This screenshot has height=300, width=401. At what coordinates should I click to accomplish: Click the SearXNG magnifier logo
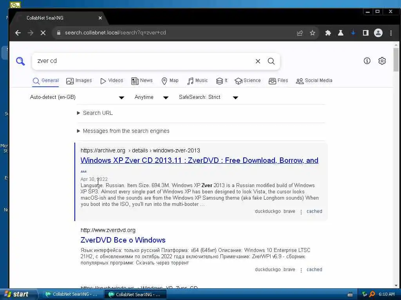20,61
